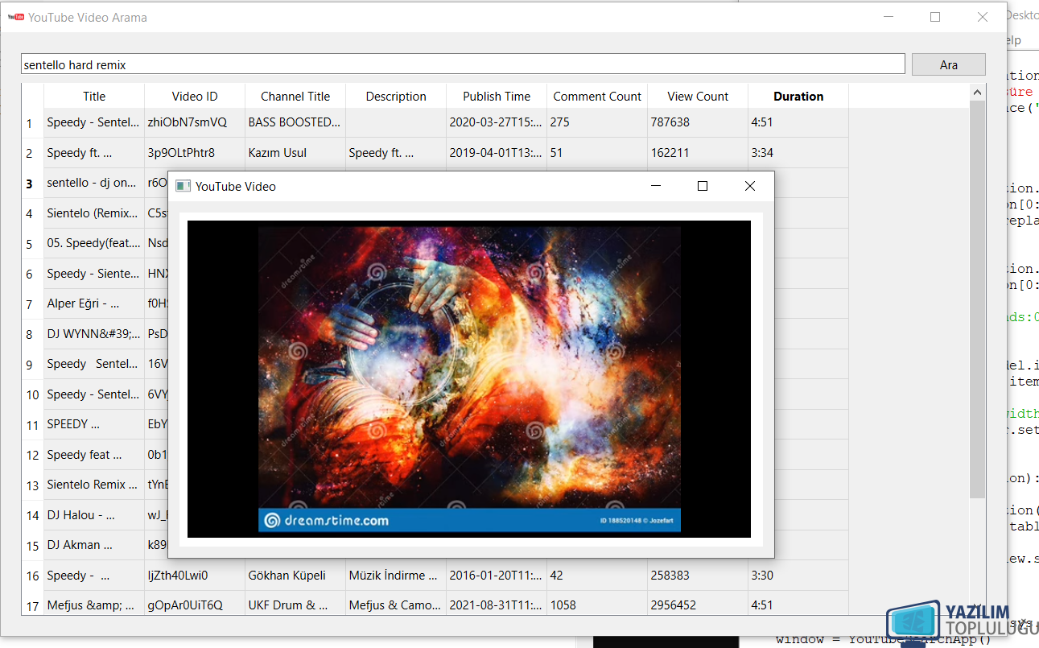Click the Ara search button

click(x=948, y=64)
